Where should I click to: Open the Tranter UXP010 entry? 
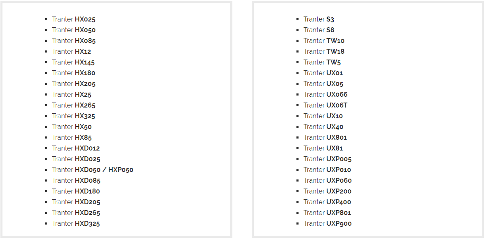[327, 170]
